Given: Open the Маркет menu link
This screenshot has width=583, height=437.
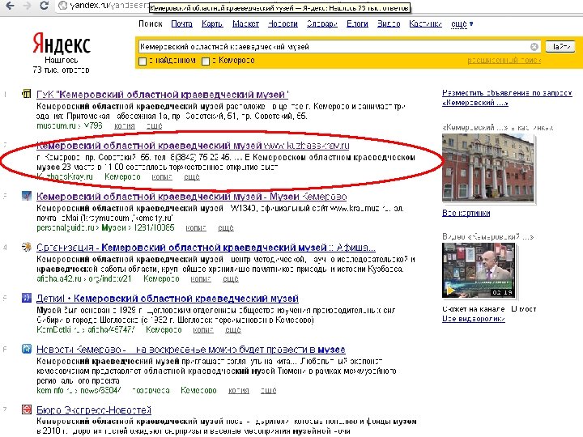Looking at the screenshot, I should point(246,23).
